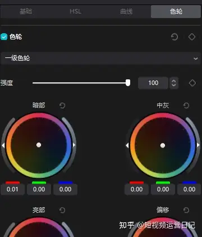Switch to the 基础 tab
Screen dimensions: 202x237
click(26, 12)
